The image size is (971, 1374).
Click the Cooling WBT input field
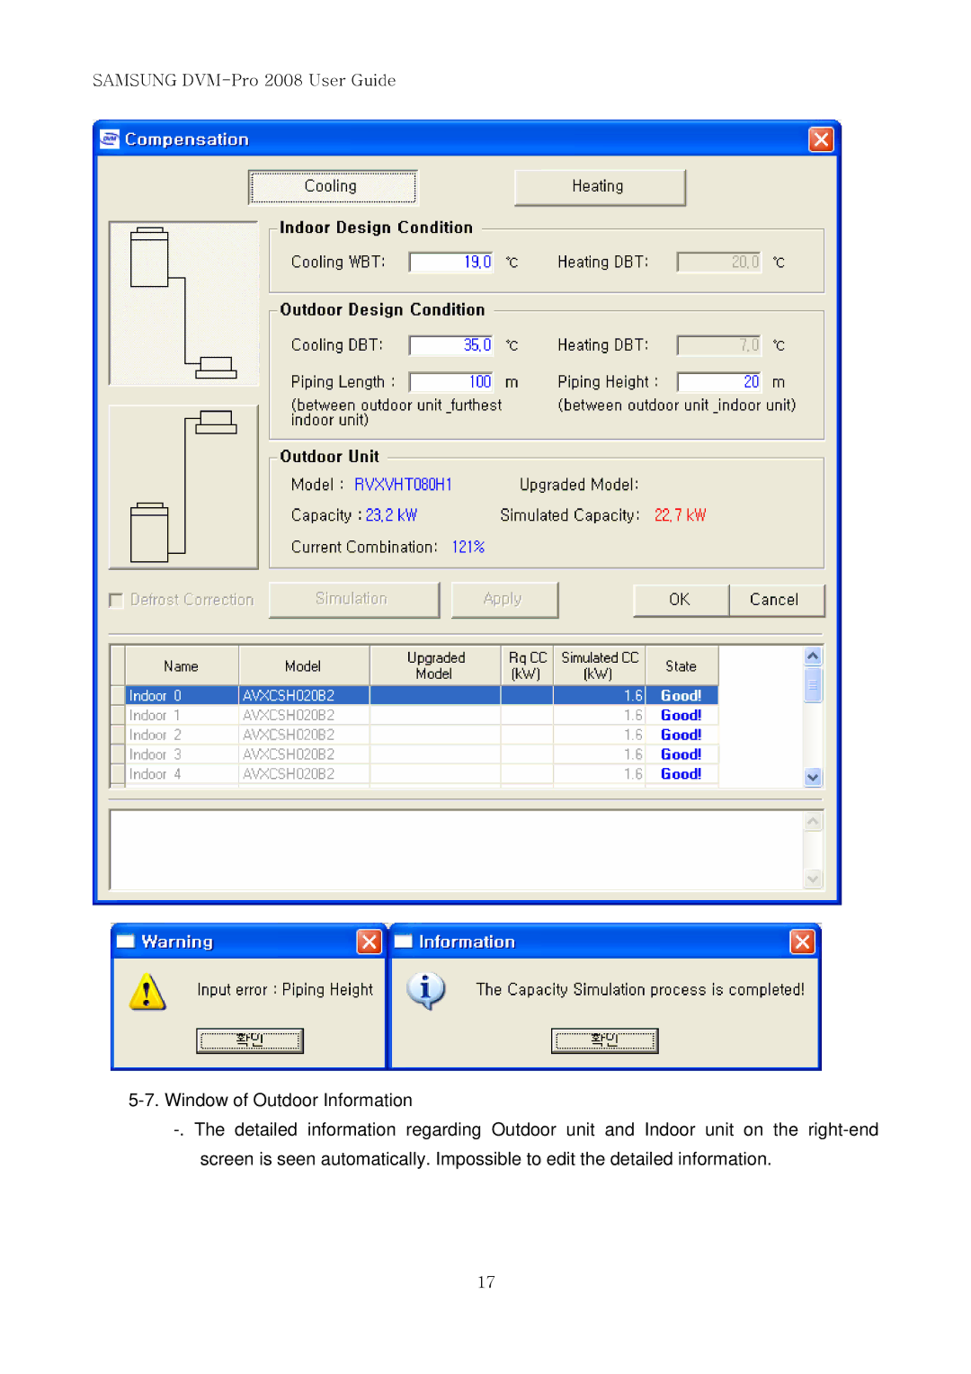pyautogui.click(x=450, y=262)
